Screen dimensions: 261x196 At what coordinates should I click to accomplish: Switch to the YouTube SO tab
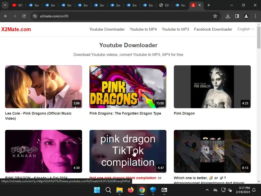click(x=17, y=5)
